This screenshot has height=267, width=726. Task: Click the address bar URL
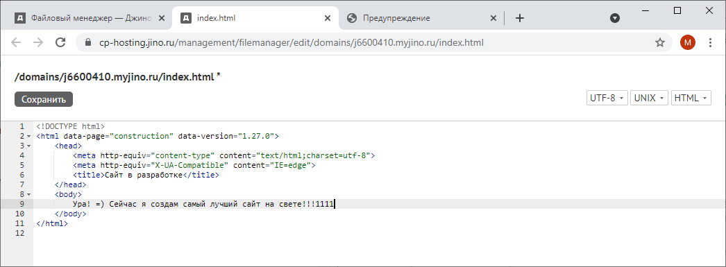(x=292, y=42)
